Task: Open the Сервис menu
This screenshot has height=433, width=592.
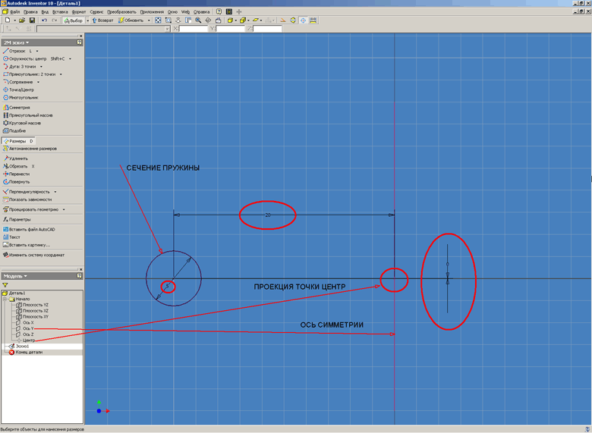Action: 96,11
